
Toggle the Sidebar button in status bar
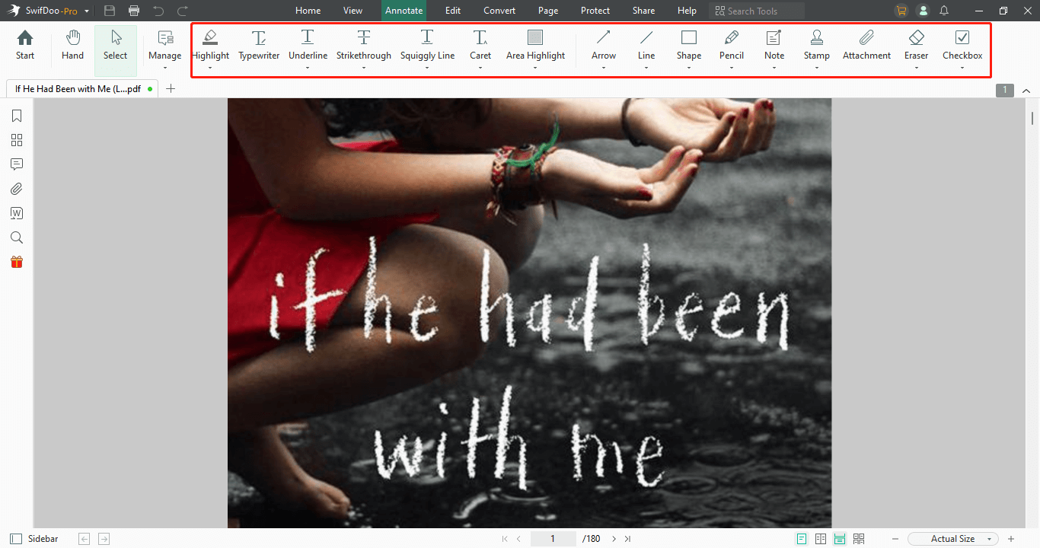[35, 539]
